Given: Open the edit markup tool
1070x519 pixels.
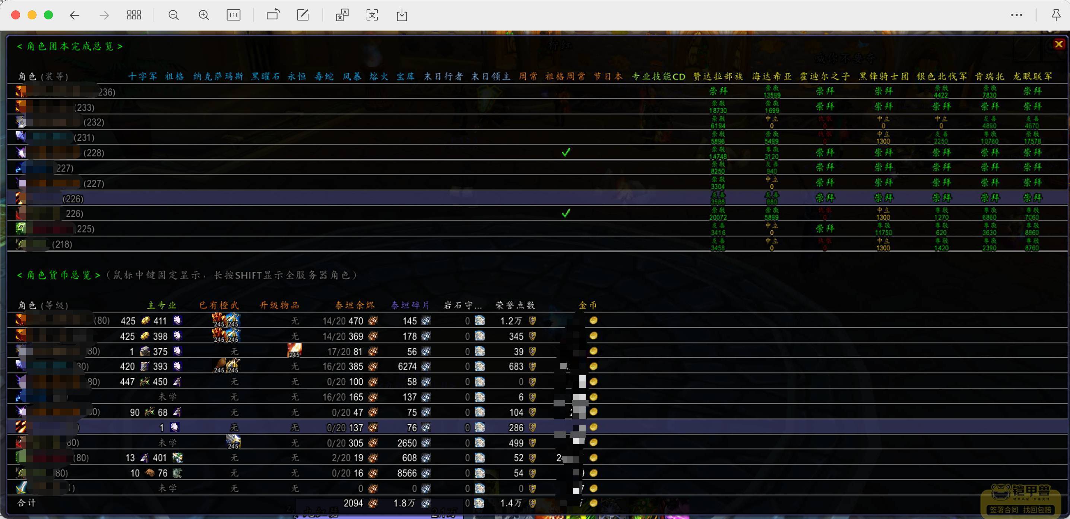Looking at the screenshot, I should 303,15.
